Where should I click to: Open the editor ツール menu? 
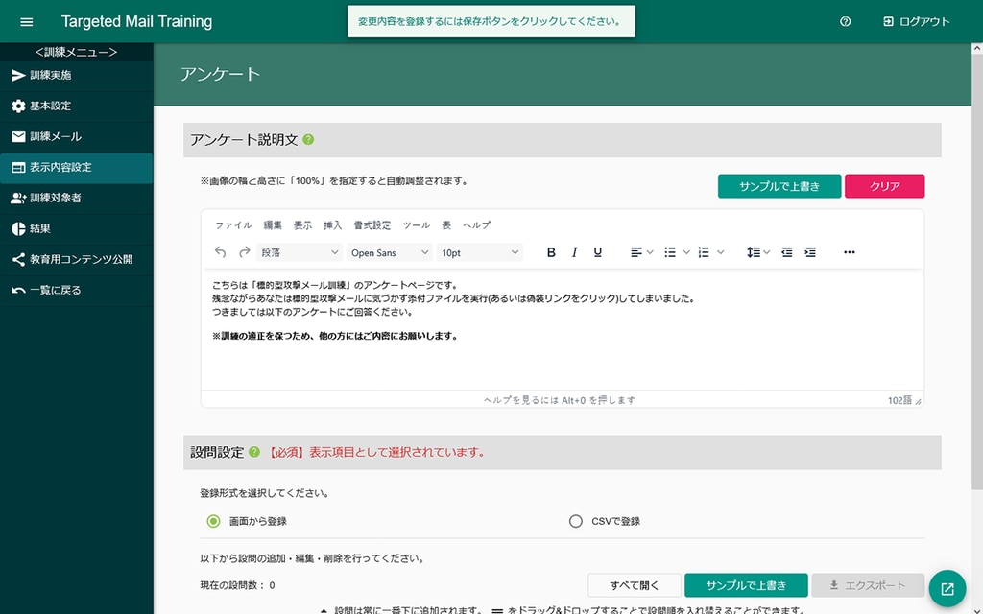coord(417,224)
